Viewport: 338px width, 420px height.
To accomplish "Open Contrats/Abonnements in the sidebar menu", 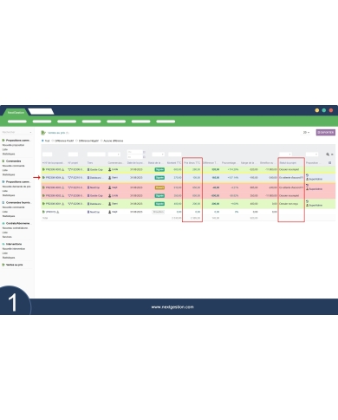I will coord(18,223).
